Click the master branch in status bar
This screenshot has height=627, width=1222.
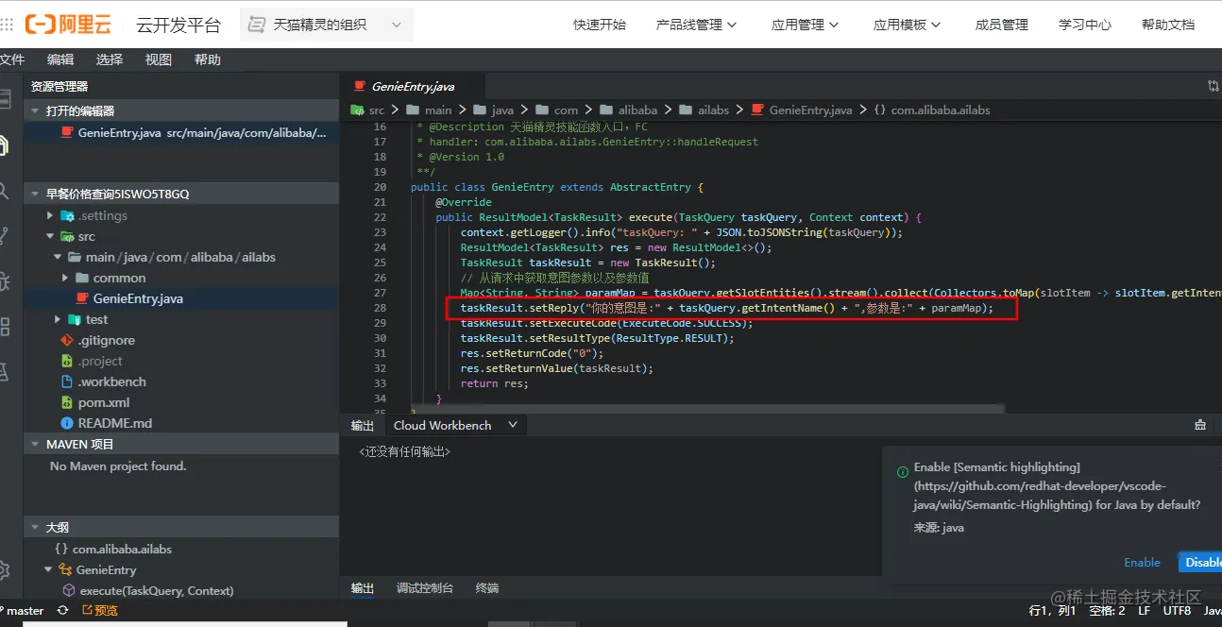coord(24,611)
